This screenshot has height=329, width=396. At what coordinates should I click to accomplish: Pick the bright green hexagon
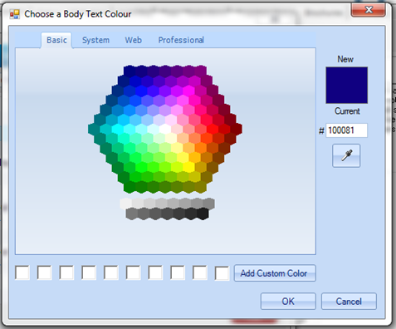pos(142,167)
